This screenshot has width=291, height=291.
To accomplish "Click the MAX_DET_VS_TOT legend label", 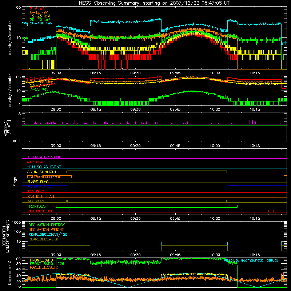I will [45, 267].
